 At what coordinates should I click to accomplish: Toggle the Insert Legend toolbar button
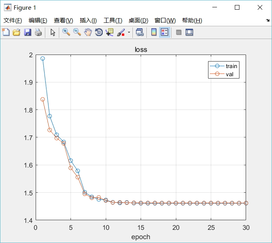pyautogui.click(x=164, y=32)
